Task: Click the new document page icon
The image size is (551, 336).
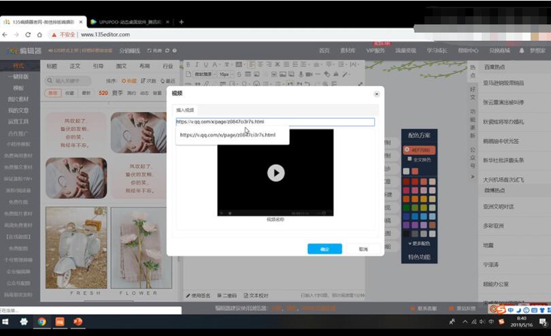Action: 188,74
